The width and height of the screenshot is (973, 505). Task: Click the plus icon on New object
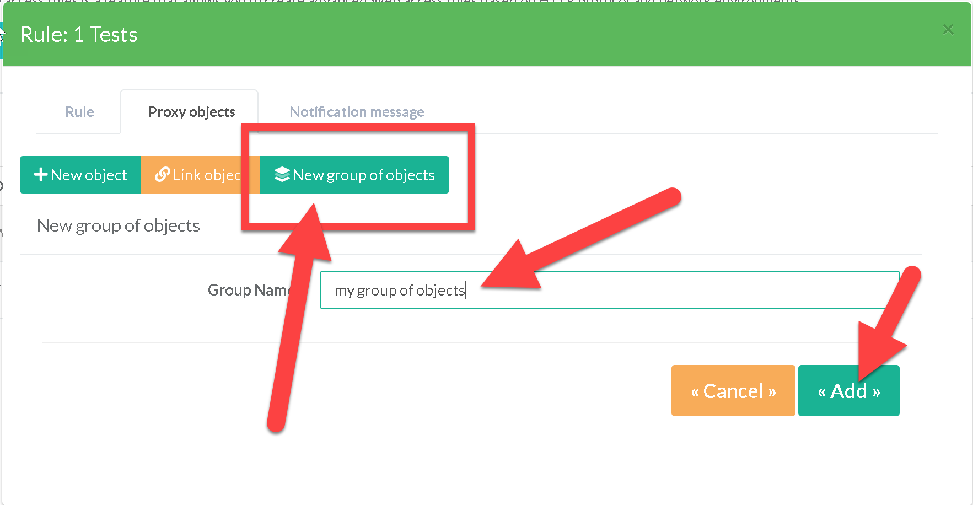(40, 175)
